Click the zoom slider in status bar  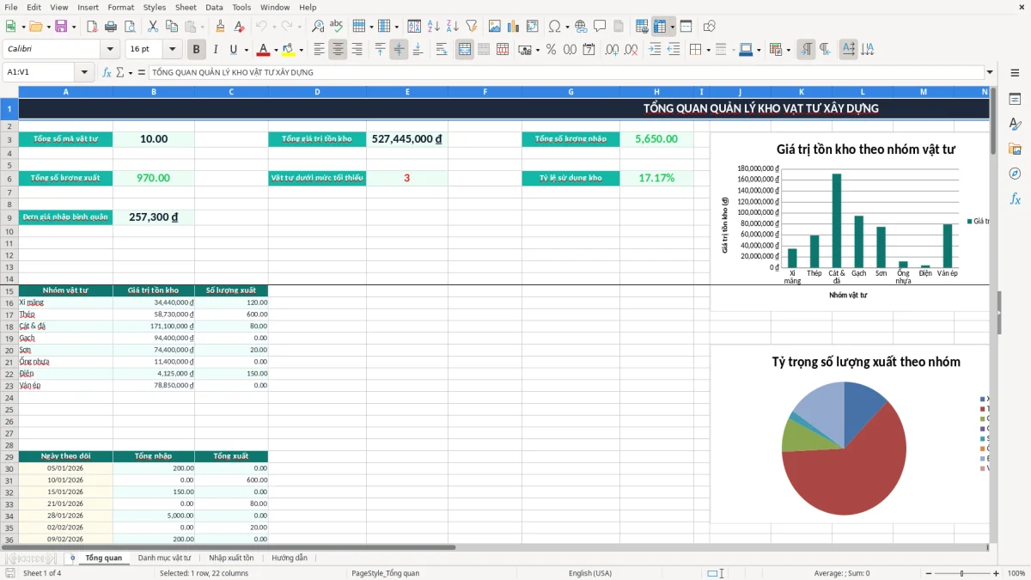point(961,573)
